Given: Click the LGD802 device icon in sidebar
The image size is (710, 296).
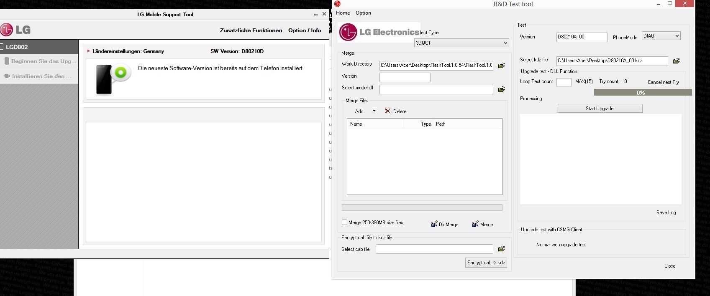Looking at the screenshot, I should [x=2, y=47].
